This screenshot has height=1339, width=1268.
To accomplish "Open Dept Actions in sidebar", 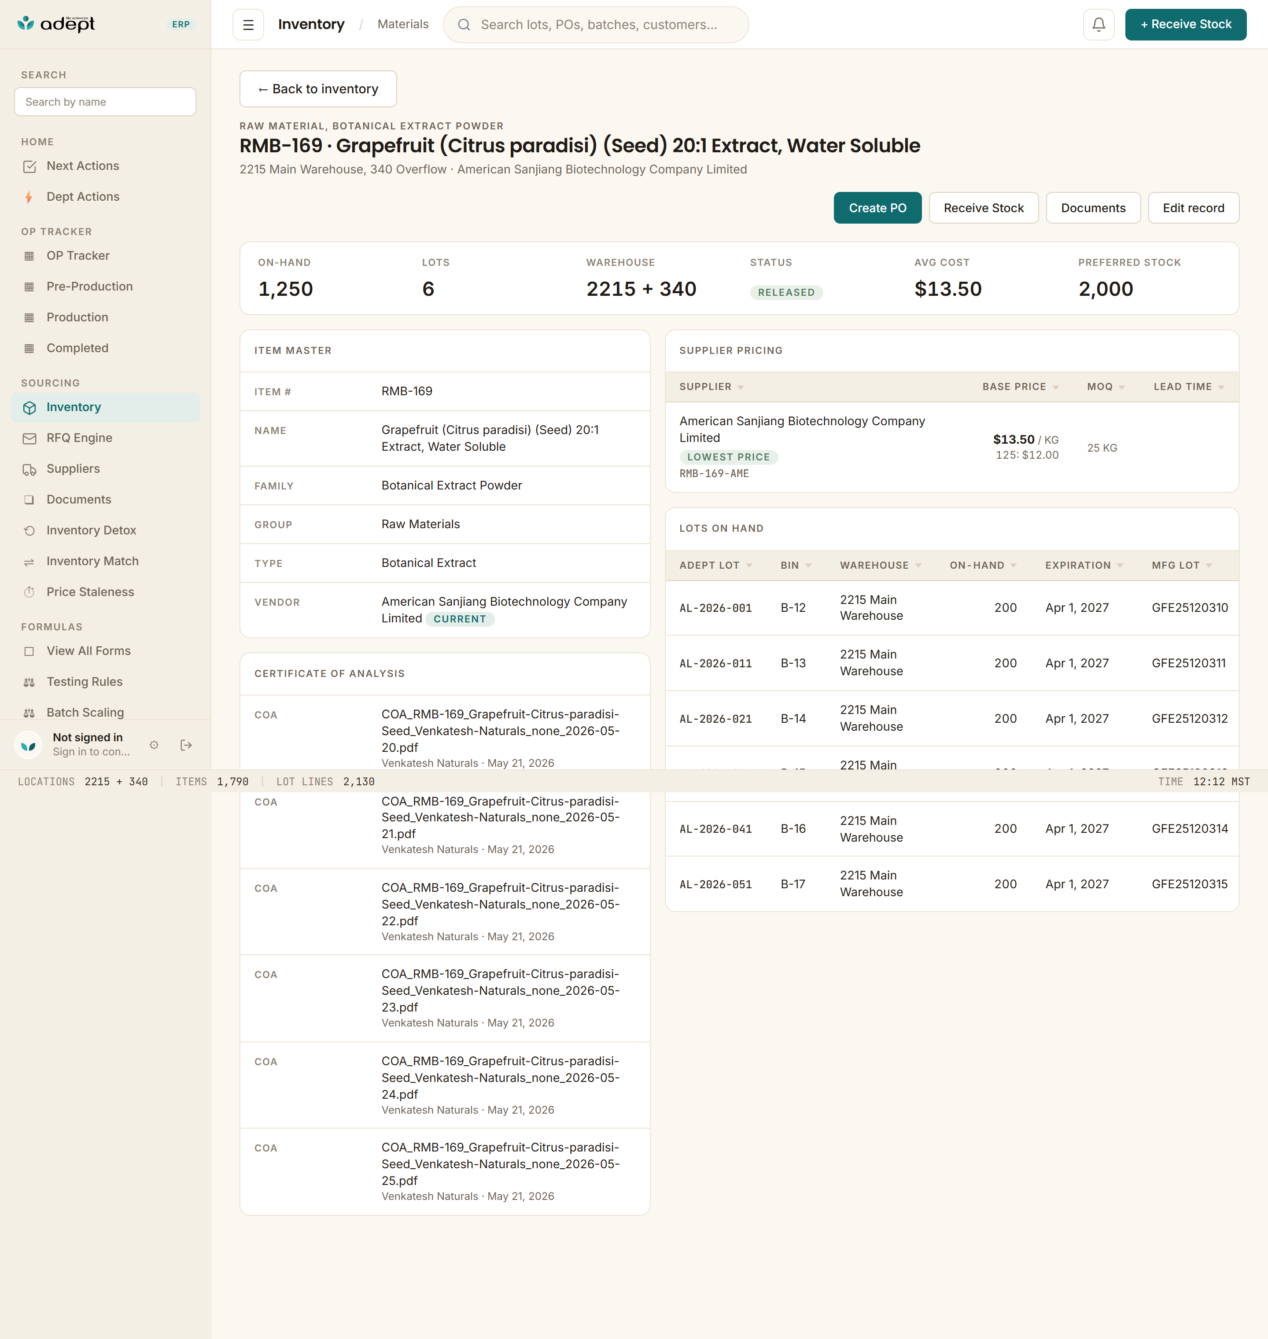I will [105, 197].
